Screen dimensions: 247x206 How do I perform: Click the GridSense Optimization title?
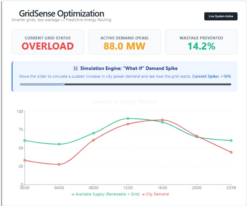pyautogui.click(x=61, y=13)
